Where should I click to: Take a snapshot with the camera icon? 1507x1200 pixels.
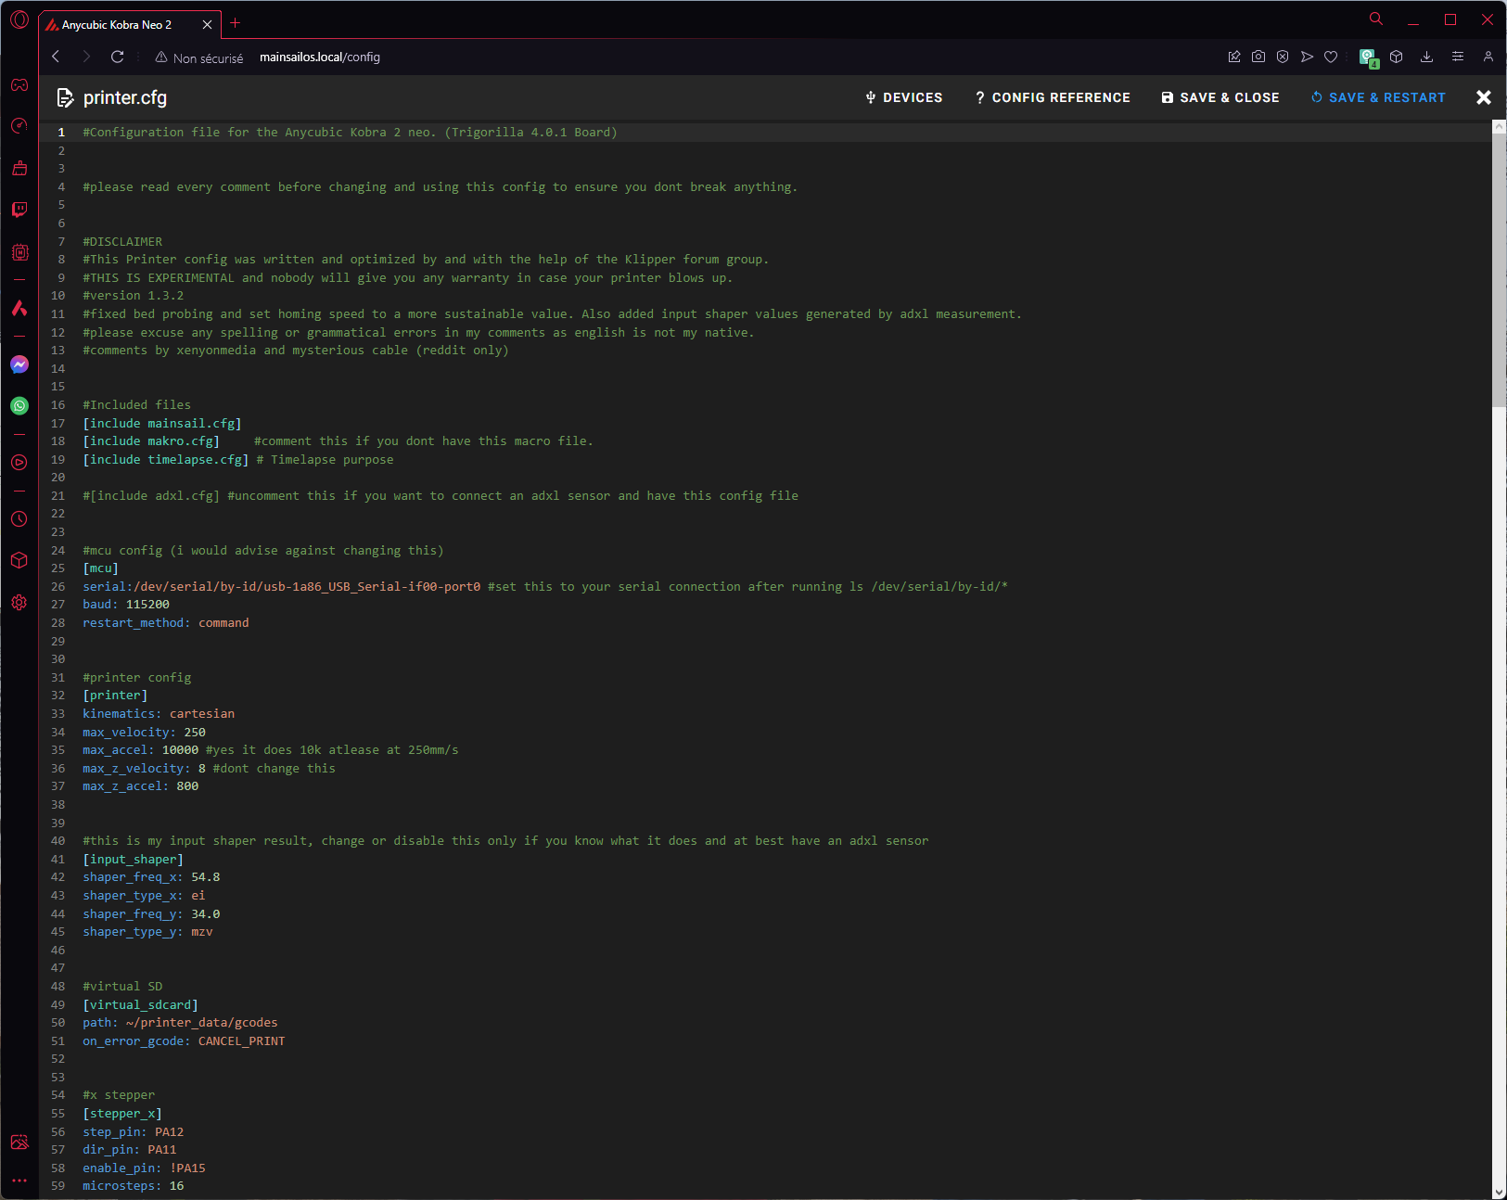coord(1258,57)
